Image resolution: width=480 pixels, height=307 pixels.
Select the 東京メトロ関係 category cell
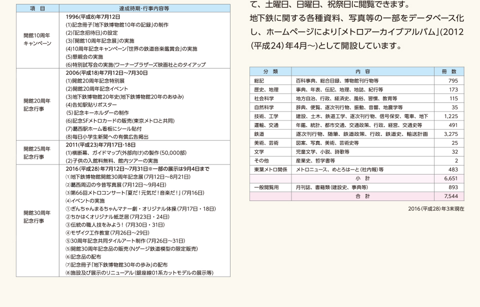270,169
